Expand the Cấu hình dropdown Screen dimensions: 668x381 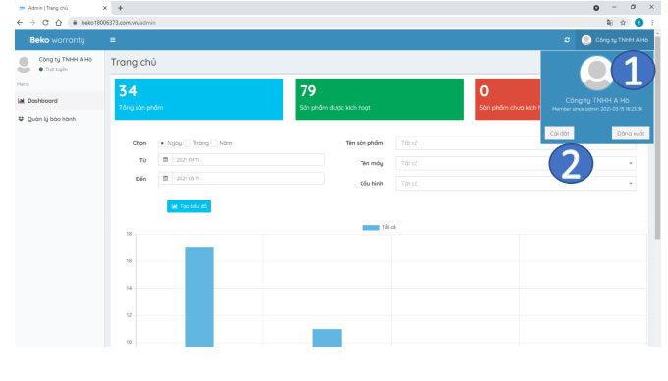pyautogui.click(x=516, y=184)
